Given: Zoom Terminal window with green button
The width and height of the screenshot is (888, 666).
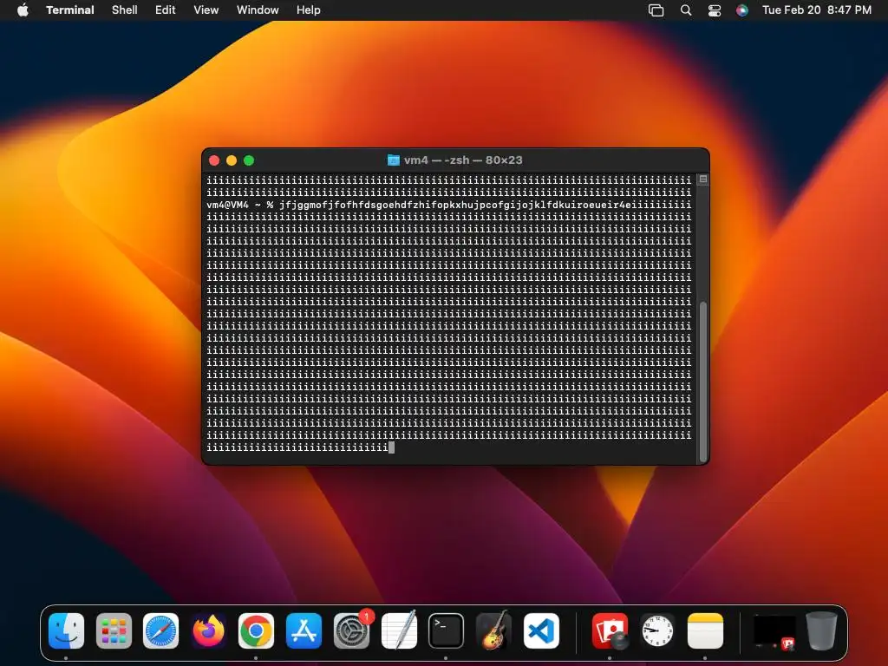Looking at the screenshot, I should pos(249,160).
